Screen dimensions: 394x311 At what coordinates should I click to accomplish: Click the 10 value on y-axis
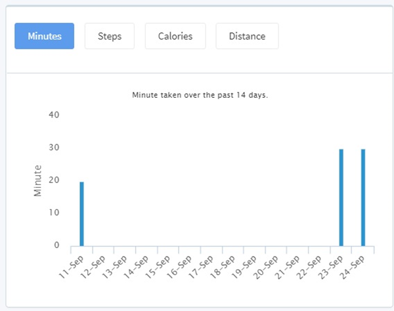tap(54, 213)
